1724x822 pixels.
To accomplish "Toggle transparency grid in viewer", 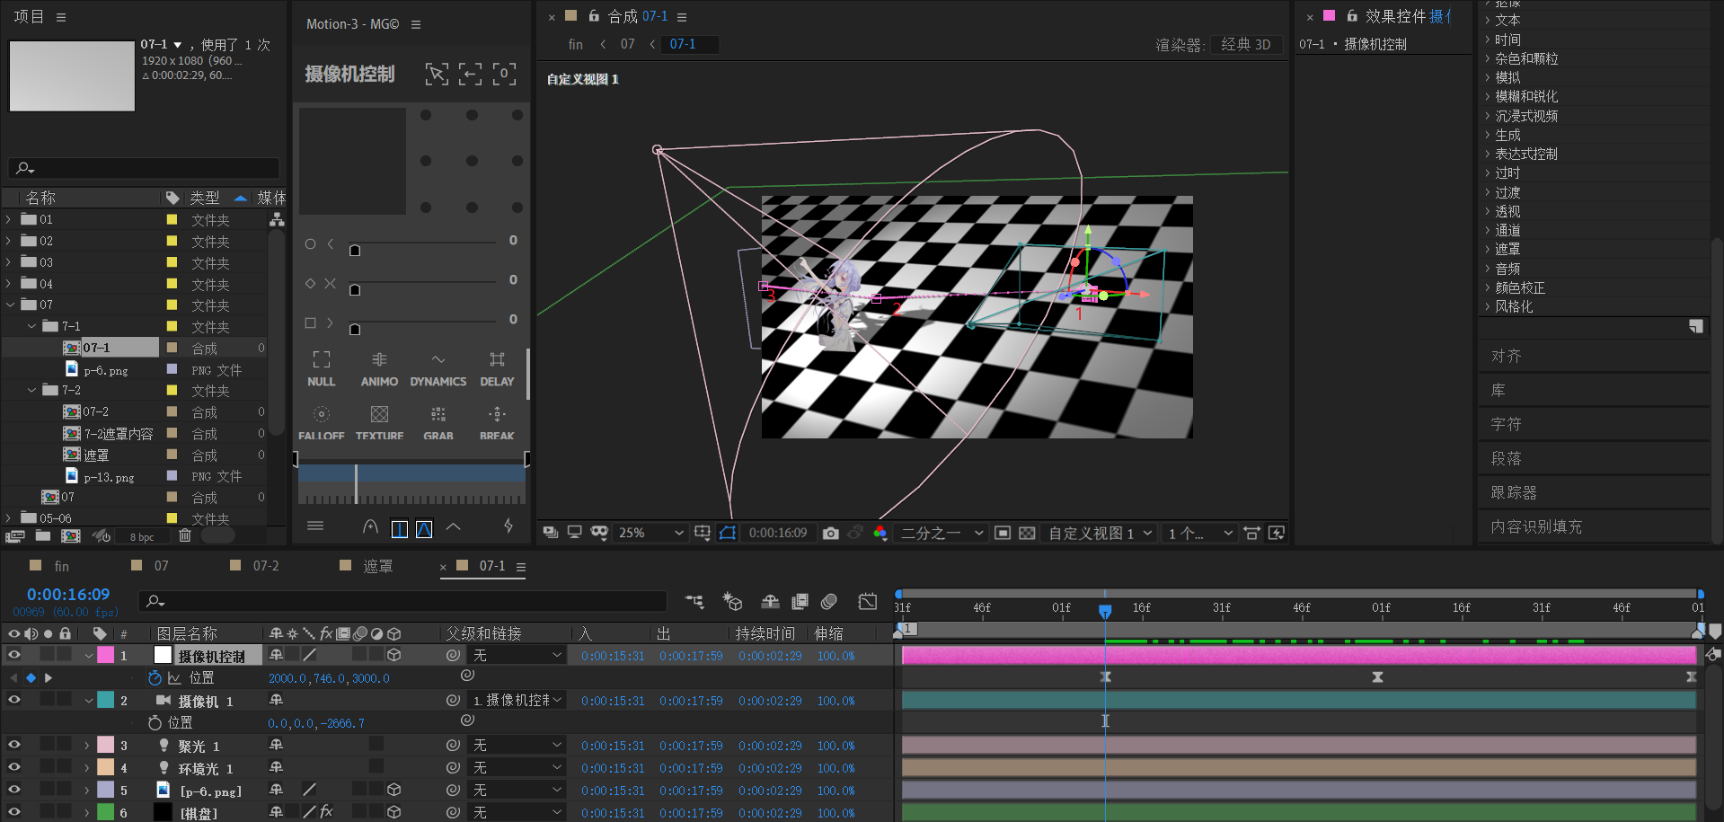I will click(1027, 533).
